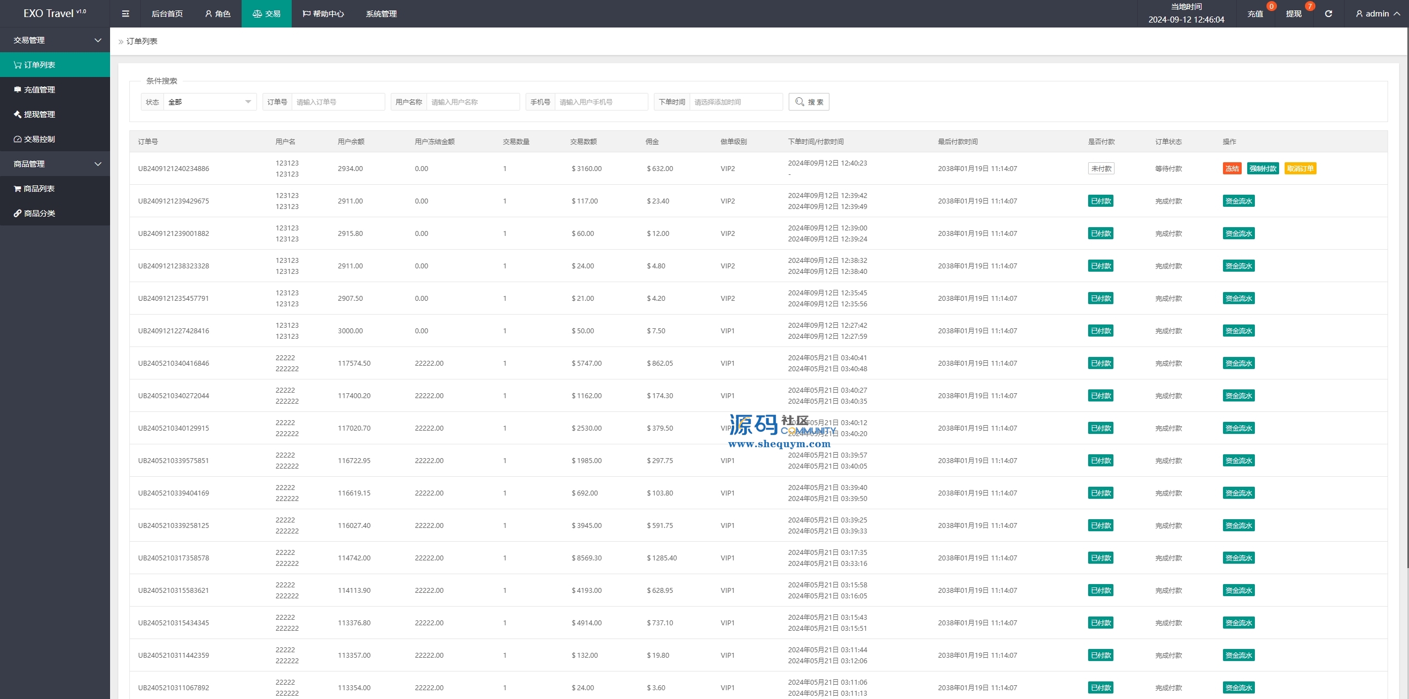Click the refresh icon in top bar
The image size is (1409, 699).
pos(1328,14)
